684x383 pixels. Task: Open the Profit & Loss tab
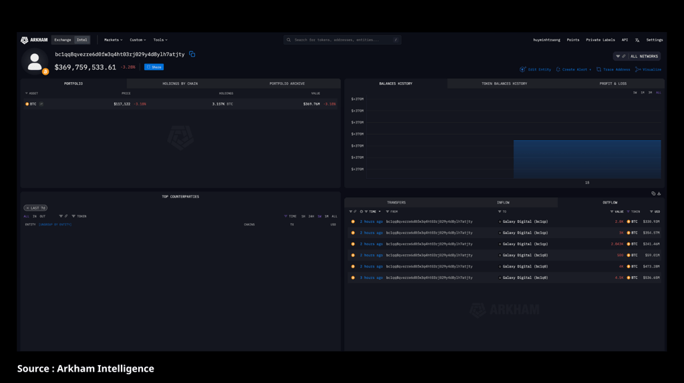click(x=613, y=83)
